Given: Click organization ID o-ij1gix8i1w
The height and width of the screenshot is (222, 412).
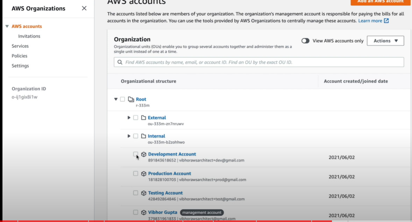Looking at the screenshot, I should click(24, 97).
